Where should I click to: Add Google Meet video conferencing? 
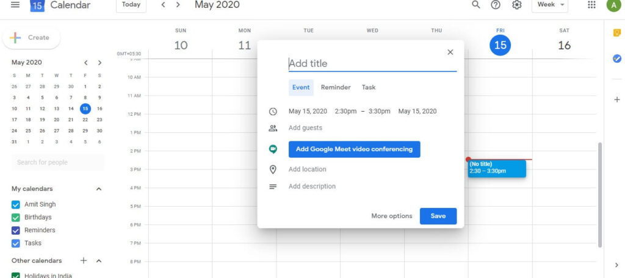[x=354, y=149]
